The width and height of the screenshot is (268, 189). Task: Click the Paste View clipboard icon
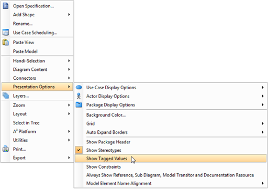coord(6,42)
